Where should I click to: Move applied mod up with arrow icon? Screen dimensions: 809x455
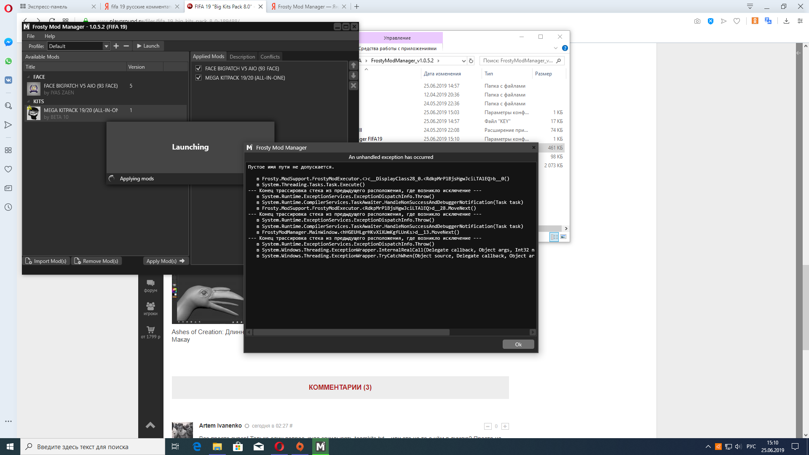(354, 66)
